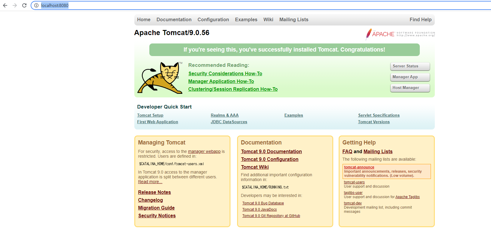Open Find Help in the nav bar
This screenshot has width=491, height=235.
tap(420, 19)
